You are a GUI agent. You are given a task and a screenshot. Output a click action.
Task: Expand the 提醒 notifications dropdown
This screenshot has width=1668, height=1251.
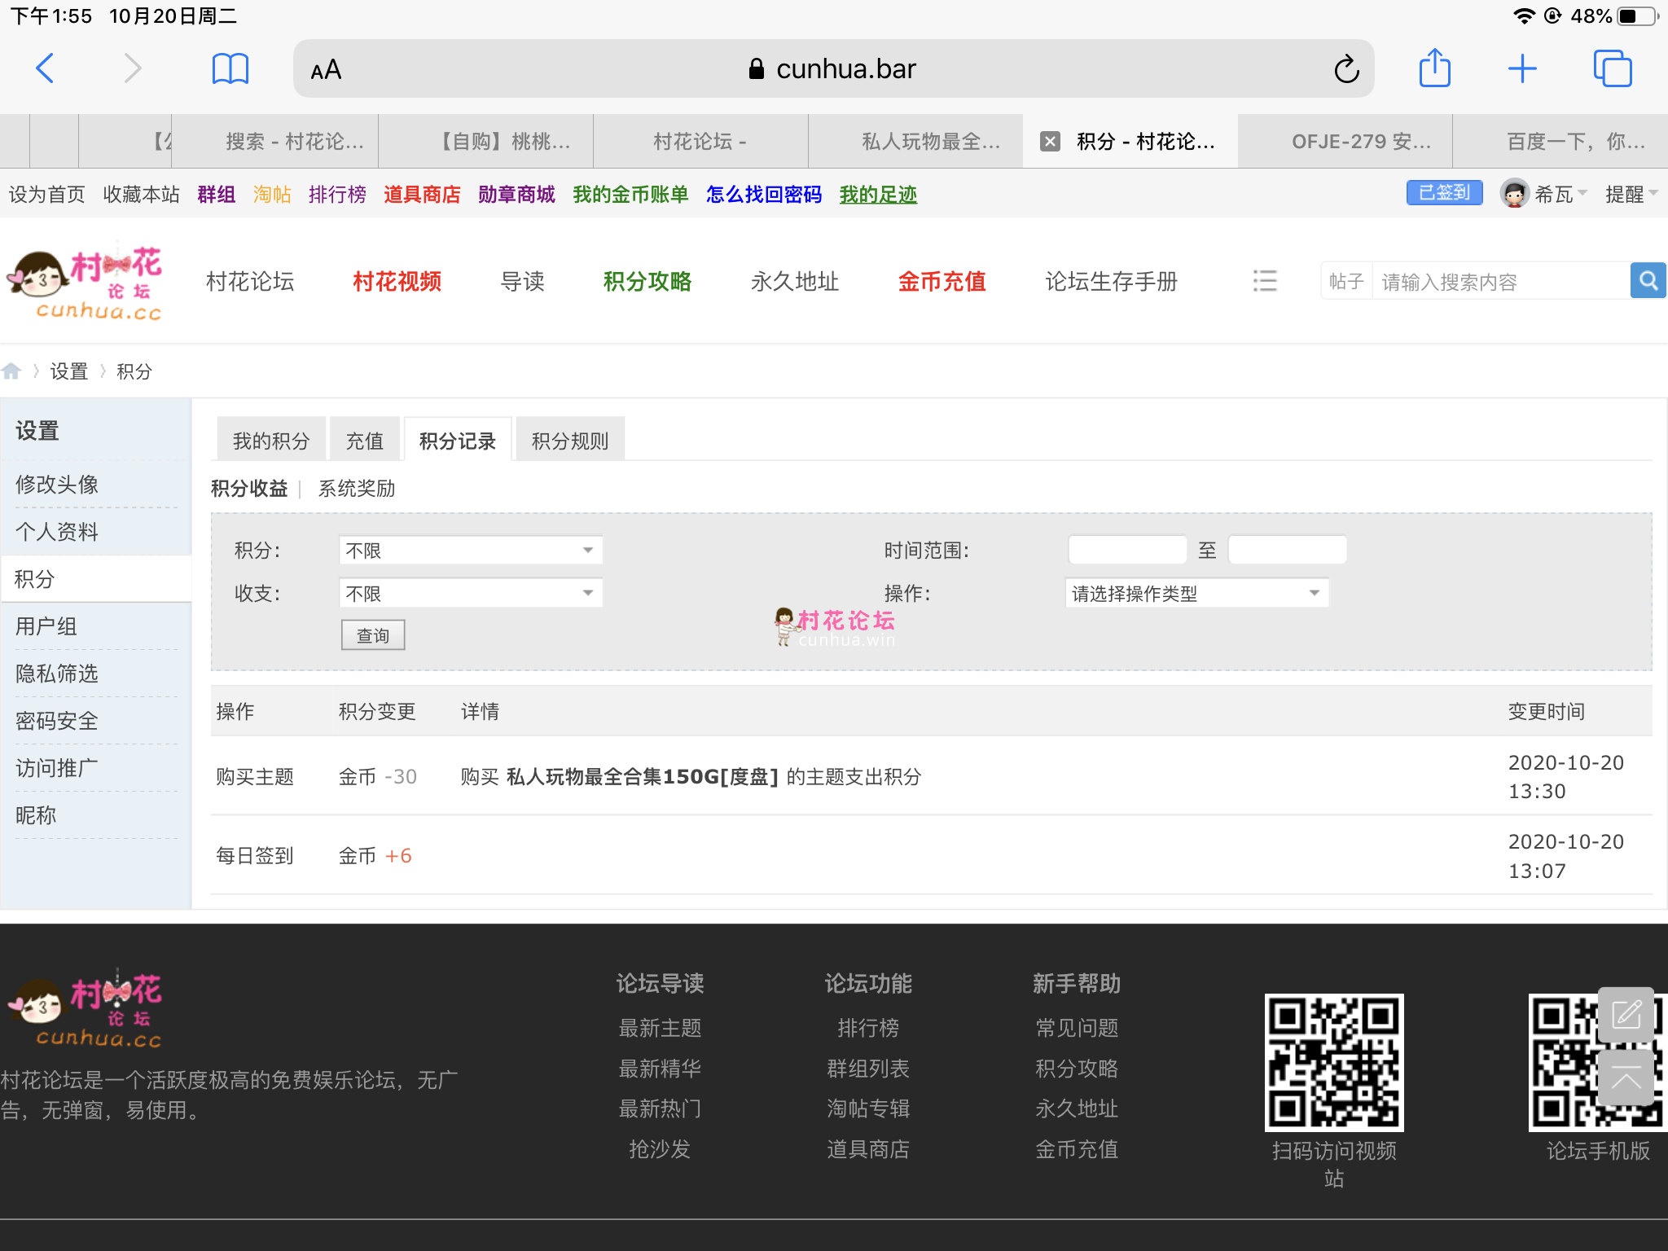click(x=1631, y=194)
